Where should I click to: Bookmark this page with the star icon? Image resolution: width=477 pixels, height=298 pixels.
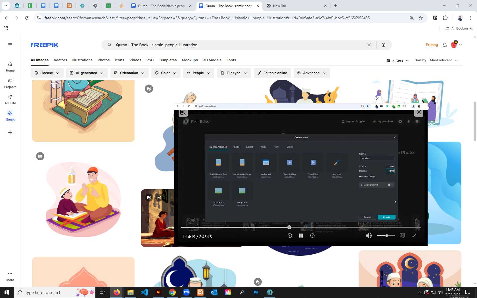[421, 18]
